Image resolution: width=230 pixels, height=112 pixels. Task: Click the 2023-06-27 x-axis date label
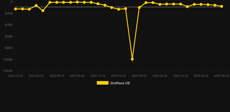57,76
